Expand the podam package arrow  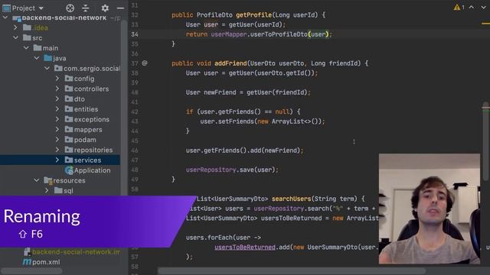click(x=57, y=140)
